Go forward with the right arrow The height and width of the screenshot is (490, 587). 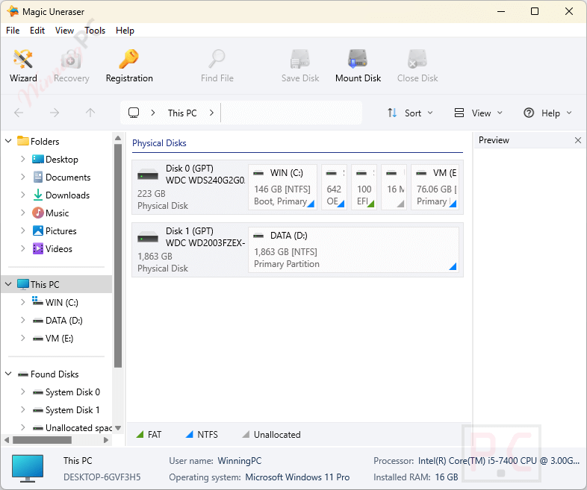pos(55,113)
